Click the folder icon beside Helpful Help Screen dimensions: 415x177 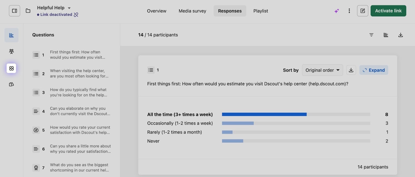(x=28, y=11)
